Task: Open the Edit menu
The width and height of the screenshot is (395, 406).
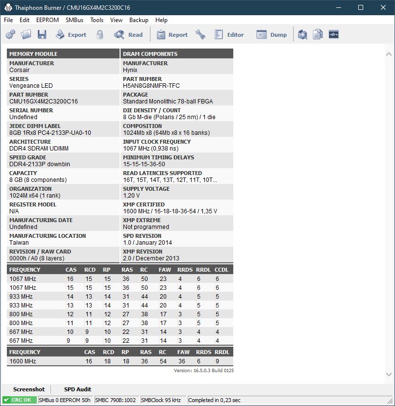Action: click(25, 20)
